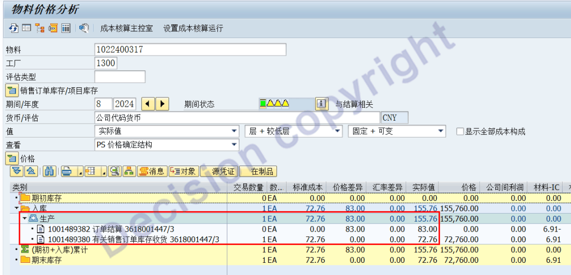Click the period status info icon
This screenshot has width=571, height=275.
pyautogui.click(x=321, y=104)
